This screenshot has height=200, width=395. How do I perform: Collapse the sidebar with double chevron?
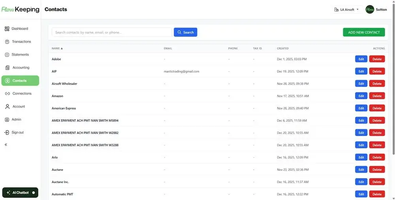pos(6,145)
